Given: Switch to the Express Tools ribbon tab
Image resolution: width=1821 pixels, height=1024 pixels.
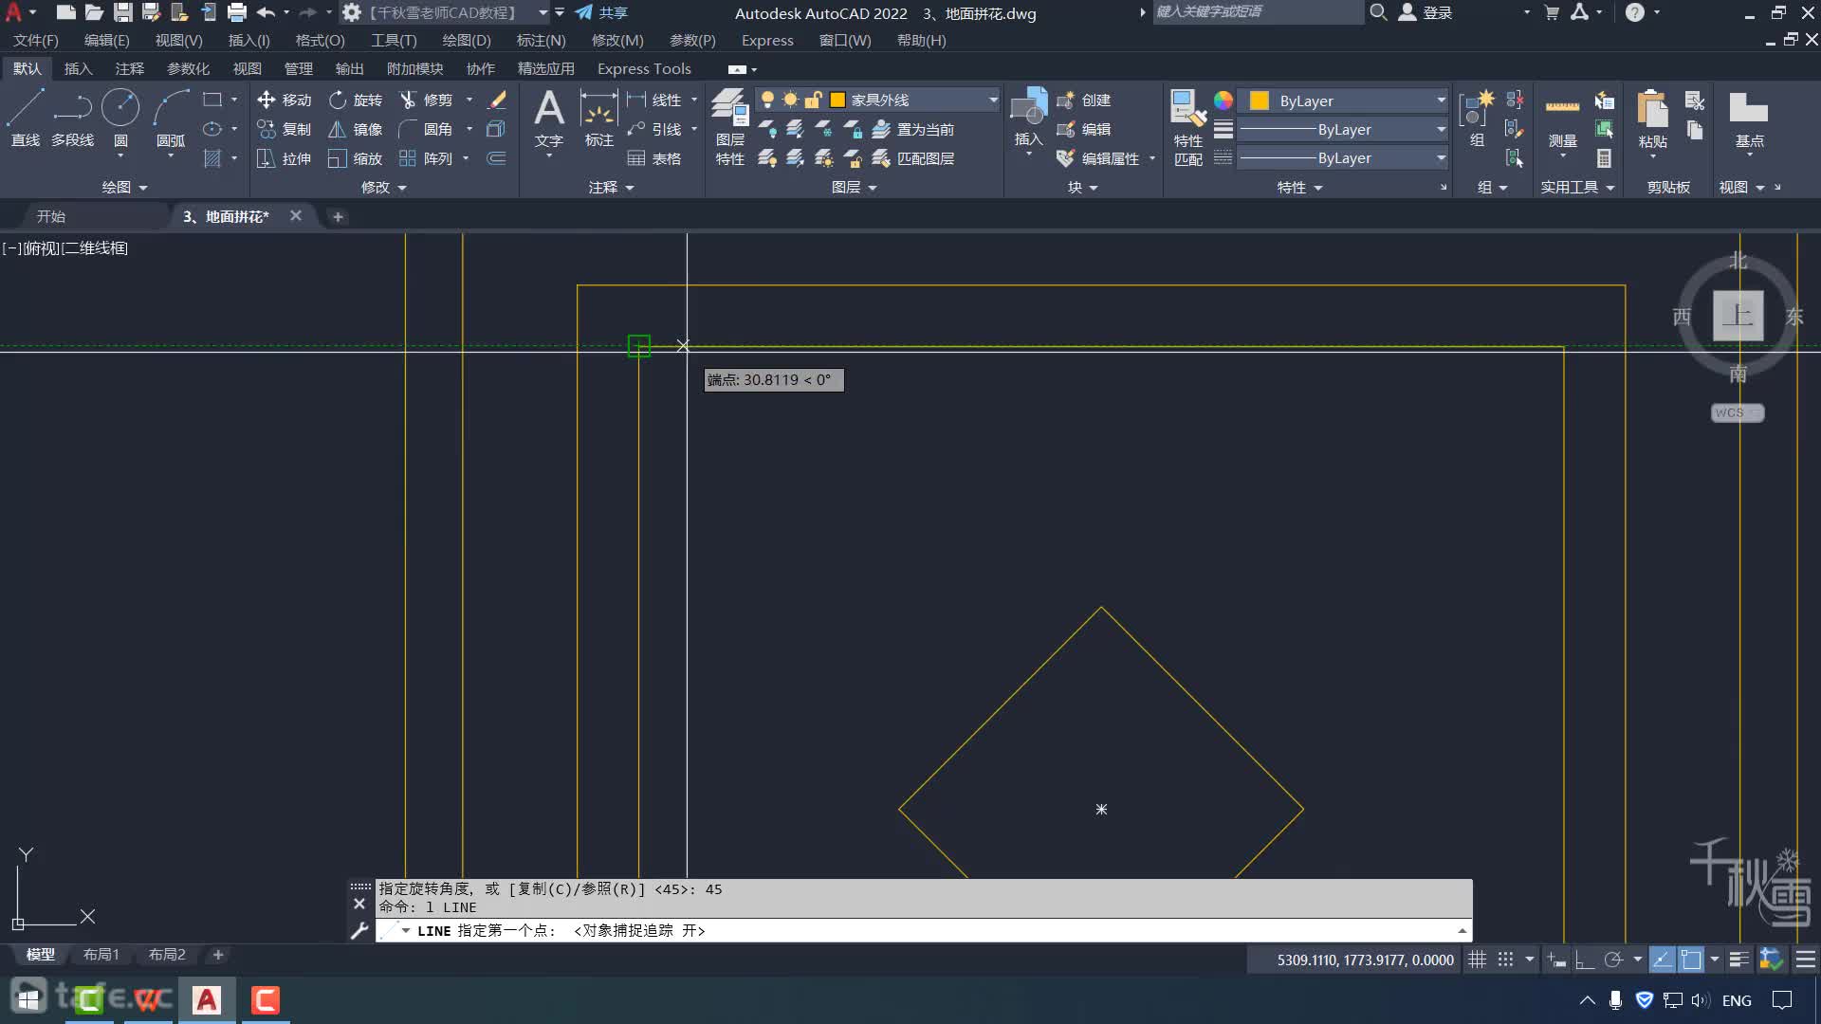Looking at the screenshot, I should [x=644, y=68].
